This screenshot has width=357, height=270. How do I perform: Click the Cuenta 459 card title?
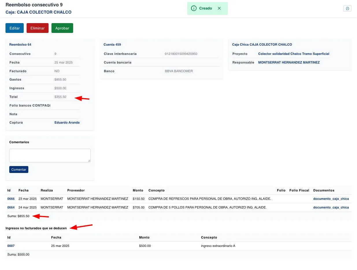click(x=112, y=44)
